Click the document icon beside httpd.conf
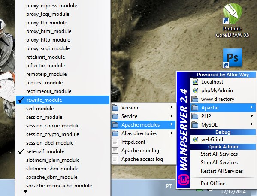Viewport: 257px width, 196px height. tap(115, 142)
